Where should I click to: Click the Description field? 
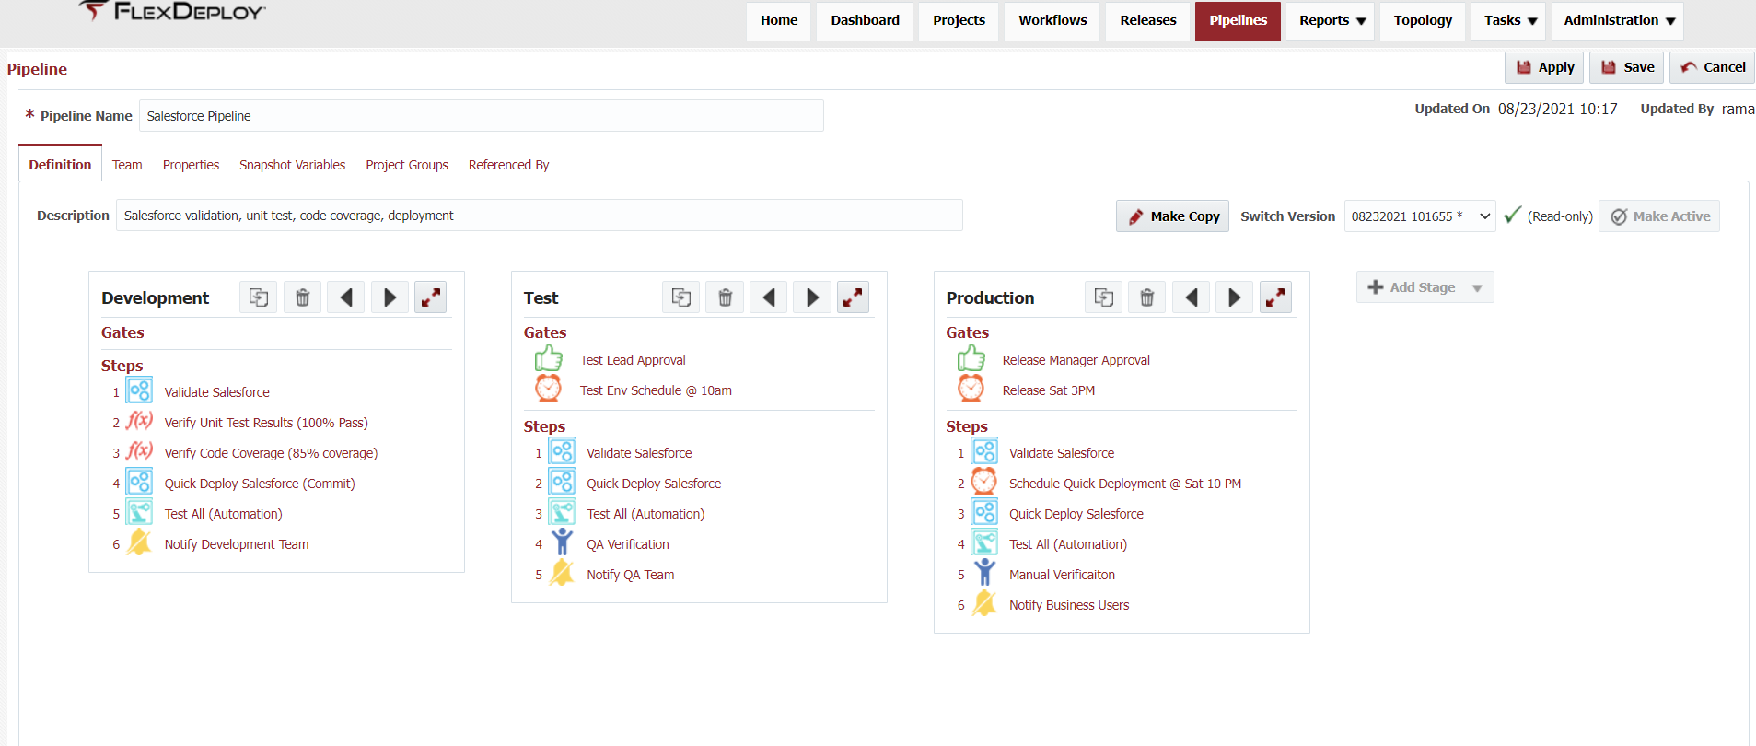(539, 216)
